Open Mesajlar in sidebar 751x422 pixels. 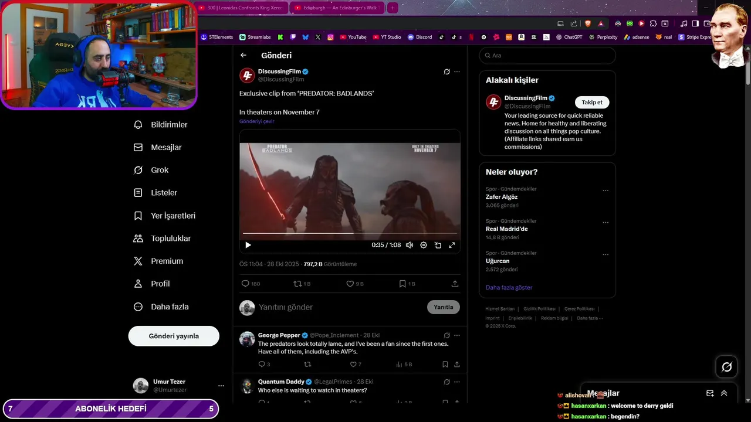coord(158,147)
